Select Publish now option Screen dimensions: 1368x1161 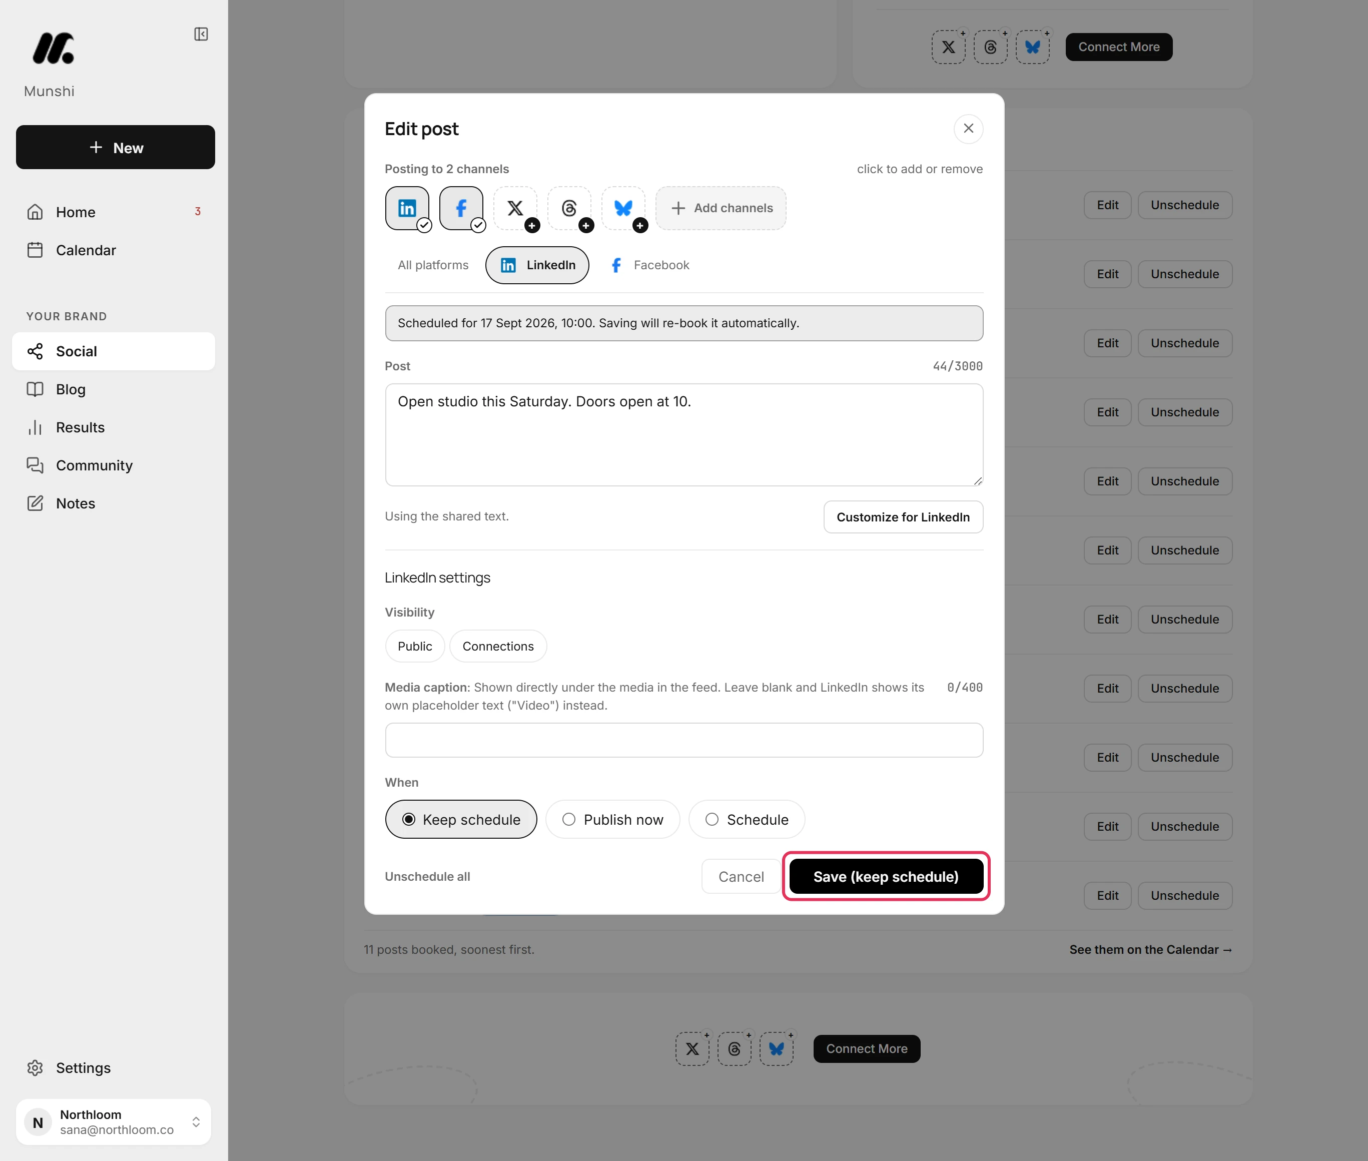612,819
